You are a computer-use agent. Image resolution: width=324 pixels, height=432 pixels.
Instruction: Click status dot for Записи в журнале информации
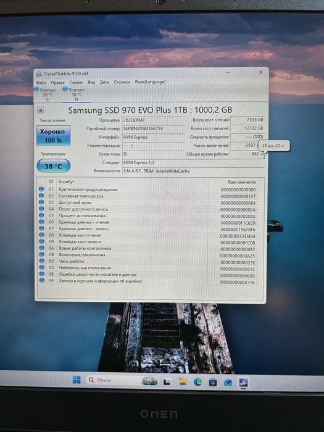coord(41,280)
